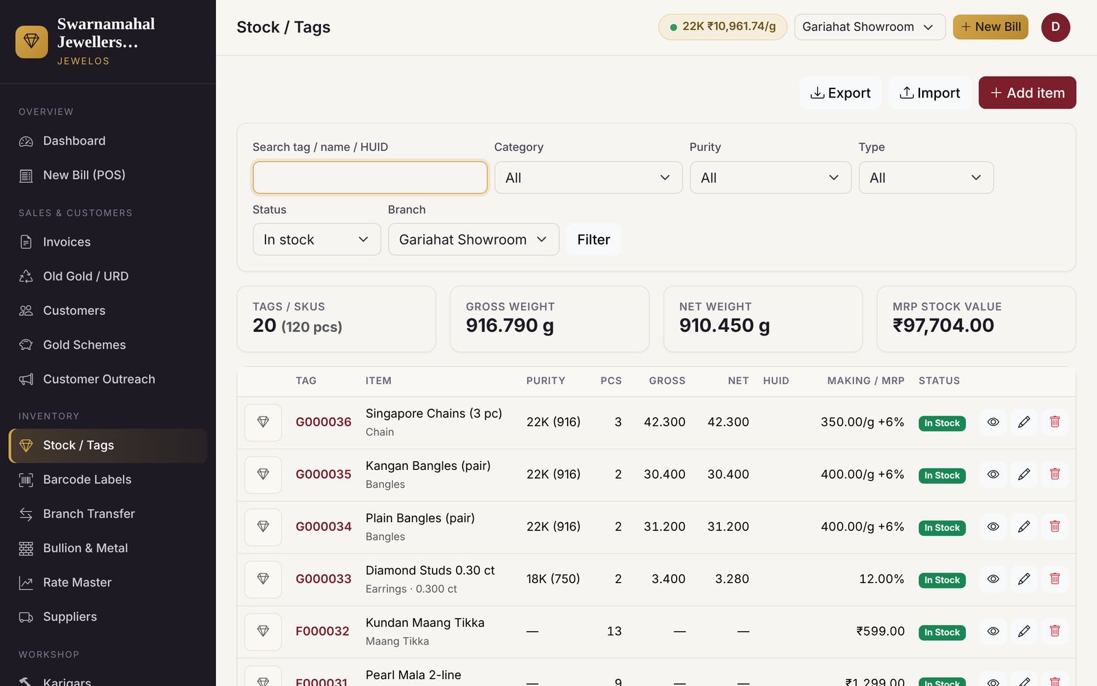Go to Branch Transfer
The height and width of the screenshot is (686, 1097).
[108, 514]
